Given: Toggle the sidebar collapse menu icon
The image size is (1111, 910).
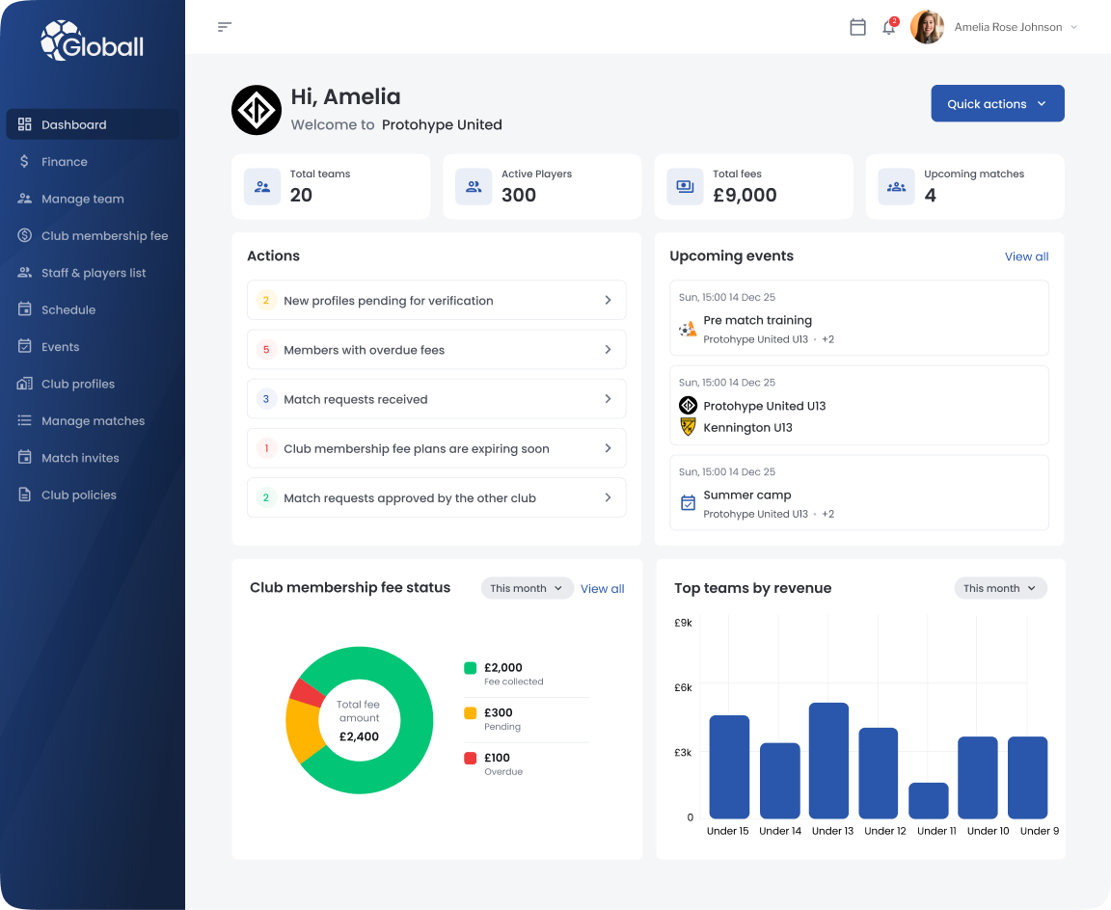Looking at the screenshot, I should coord(225,27).
